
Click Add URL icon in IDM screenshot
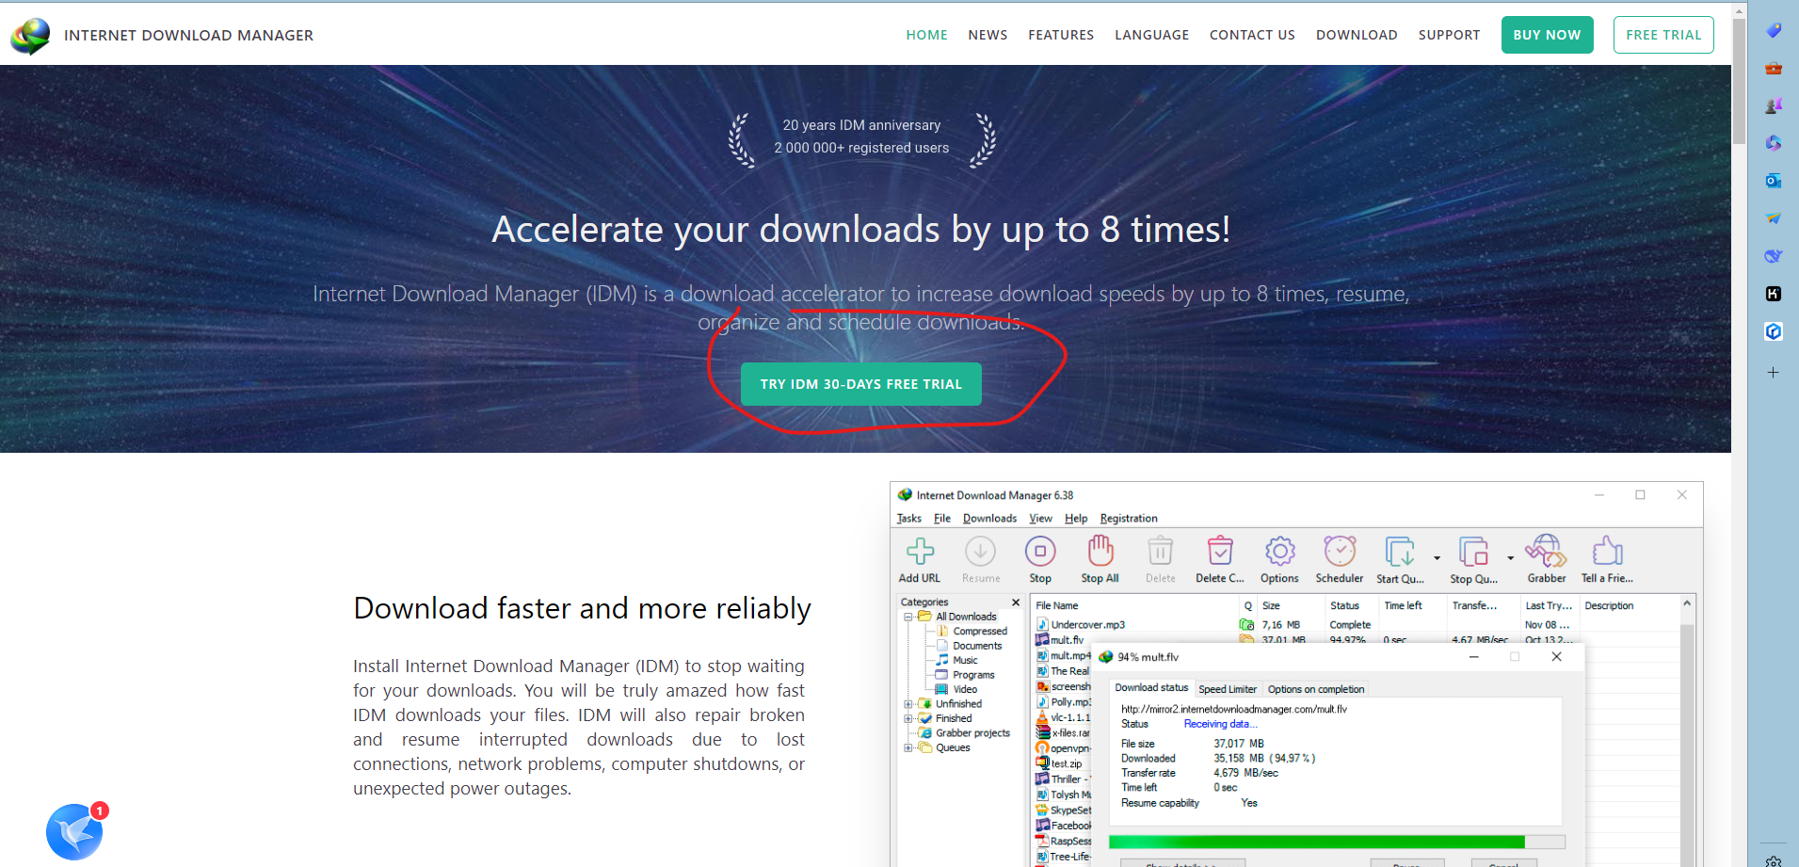click(x=920, y=552)
